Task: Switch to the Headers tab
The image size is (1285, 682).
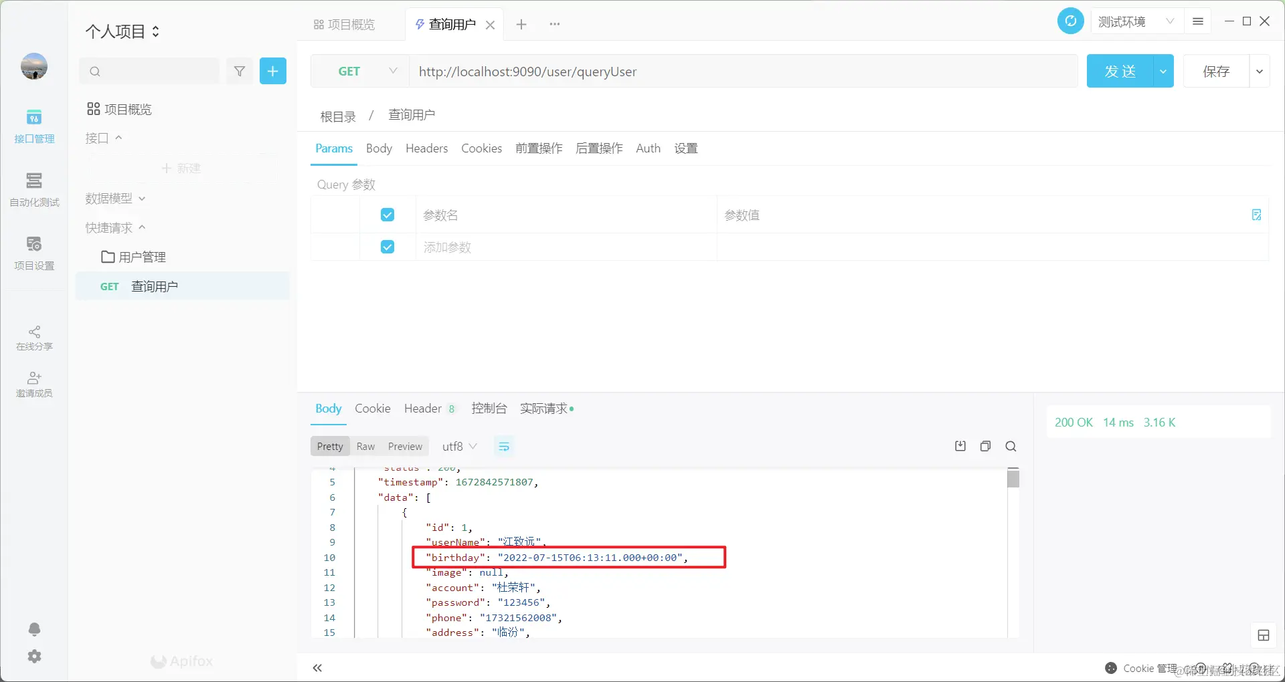Action: [x=426, y=148]
